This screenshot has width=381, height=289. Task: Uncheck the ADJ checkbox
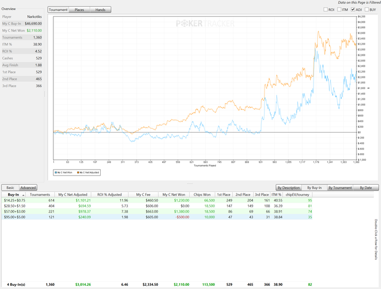pyautogui.click(x=353, y=9)
